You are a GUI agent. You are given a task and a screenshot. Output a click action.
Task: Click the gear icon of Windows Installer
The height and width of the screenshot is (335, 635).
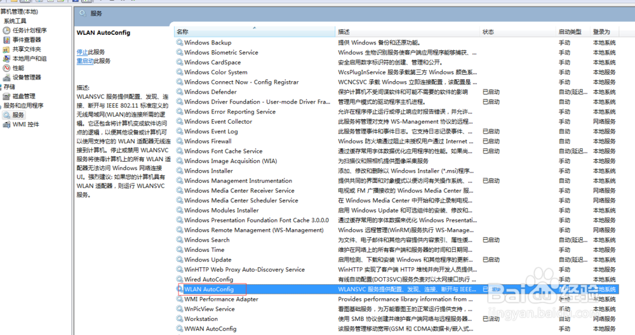point(180,171)
